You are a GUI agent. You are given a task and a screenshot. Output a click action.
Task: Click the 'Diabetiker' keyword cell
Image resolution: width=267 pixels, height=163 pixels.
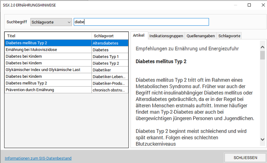[110, 70]
